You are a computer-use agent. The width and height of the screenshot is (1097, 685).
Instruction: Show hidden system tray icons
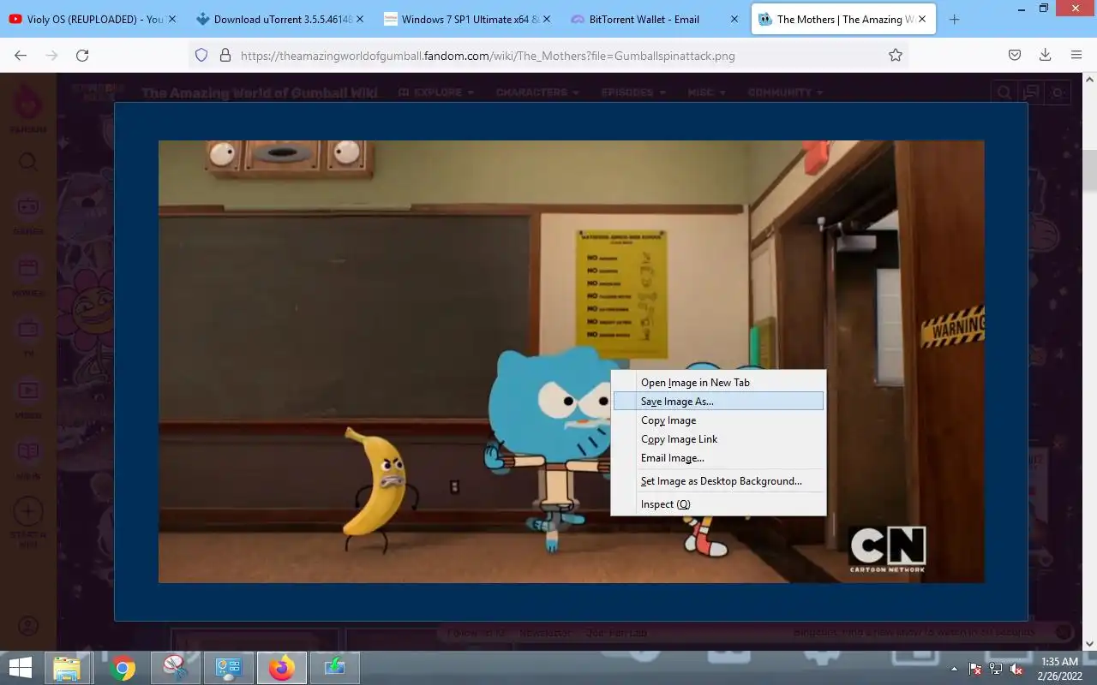[x=955, y=669]
